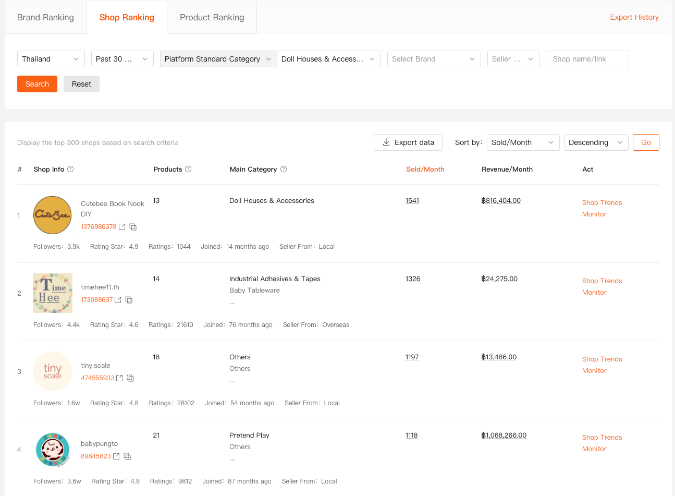Open the Thailand country dropdown

point(51,59)
